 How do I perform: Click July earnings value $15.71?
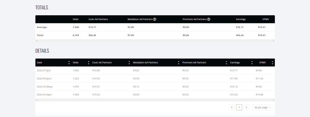[234, 70]
